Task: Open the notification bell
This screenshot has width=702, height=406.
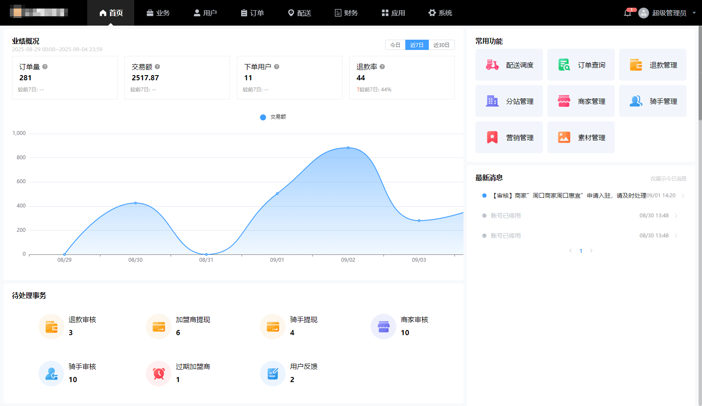Action: pos(627,13)
